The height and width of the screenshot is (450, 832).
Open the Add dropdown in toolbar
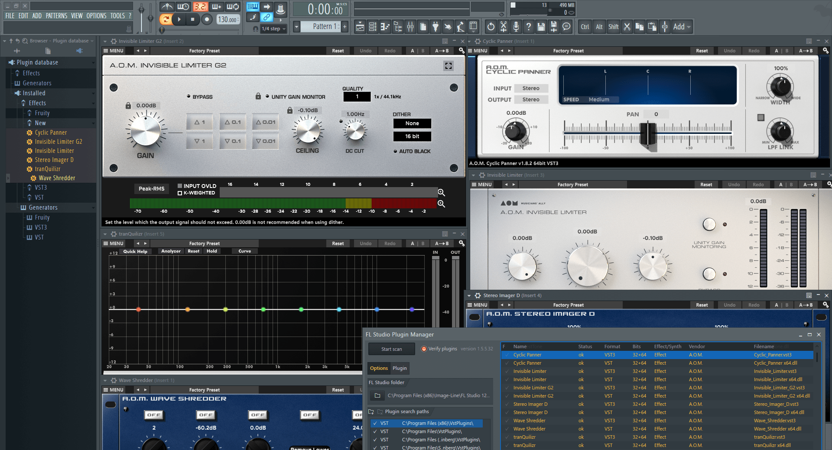[x=682, y=27]
